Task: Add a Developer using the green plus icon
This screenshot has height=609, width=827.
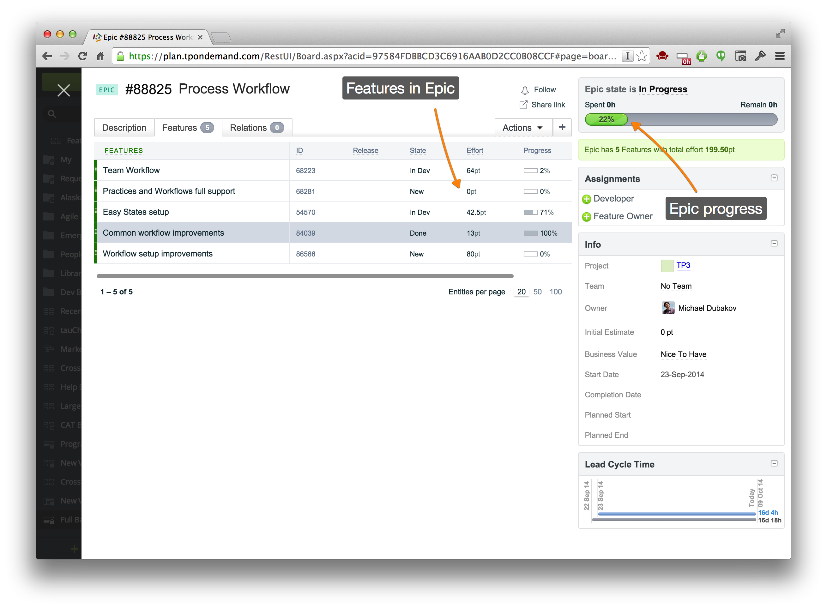Action: point(587,199)
